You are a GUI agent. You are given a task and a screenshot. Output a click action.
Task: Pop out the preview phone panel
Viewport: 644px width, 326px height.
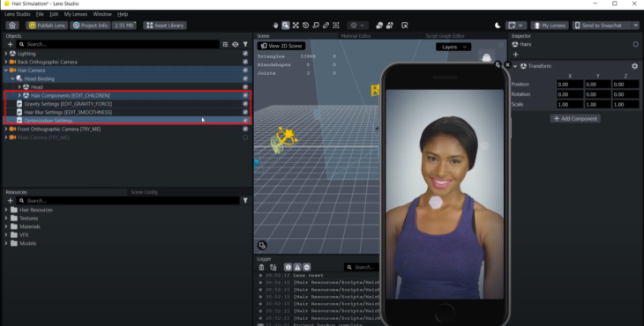point(498,65)
